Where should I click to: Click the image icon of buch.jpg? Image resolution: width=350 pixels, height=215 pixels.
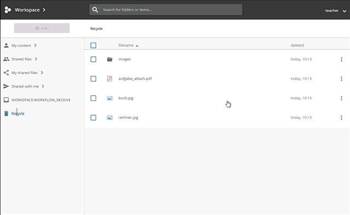pyautogui.click(x=109, y=98)
